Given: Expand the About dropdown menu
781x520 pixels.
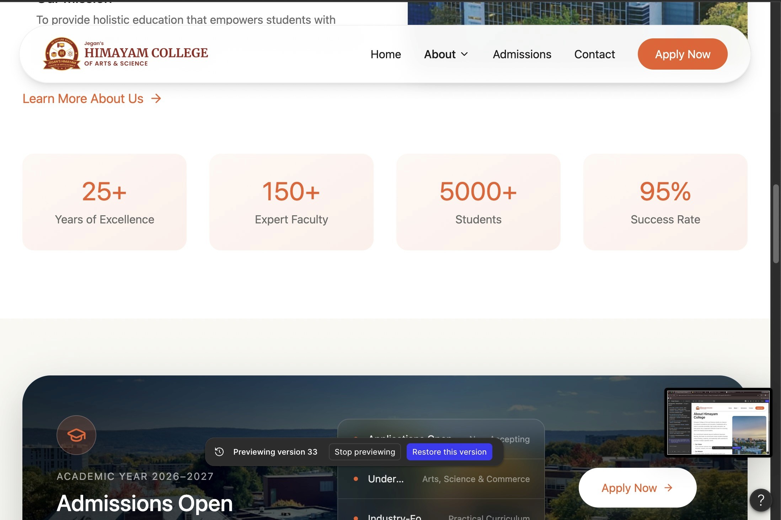Looking at the screenshot, I should [x=446, y=54].
